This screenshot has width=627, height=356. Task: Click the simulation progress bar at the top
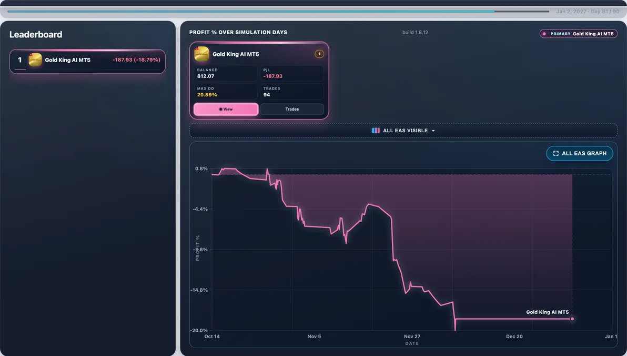[x=278, y=11]
